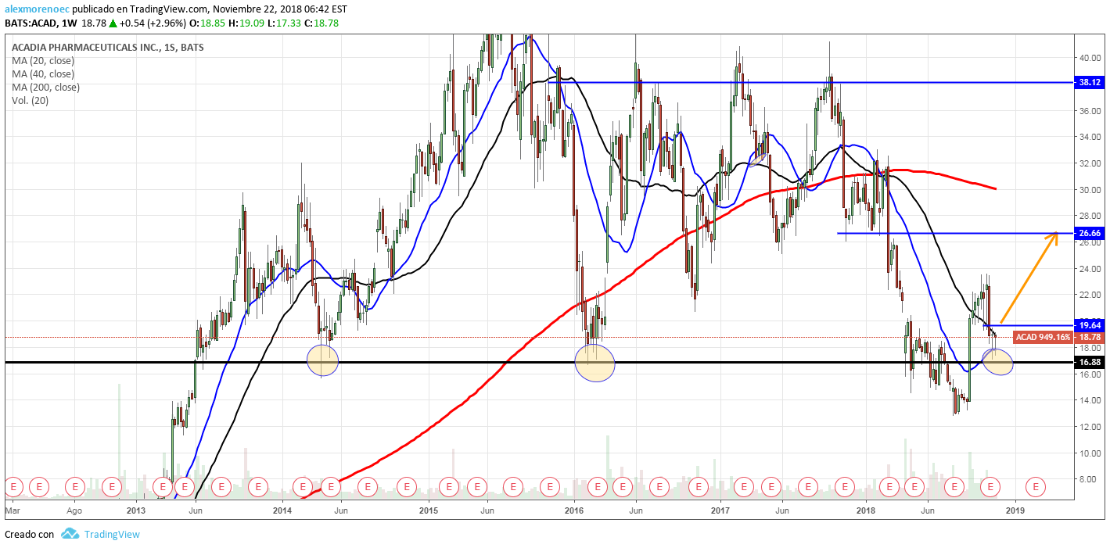Click the black 16.88 price label
This screenshot has height=548, width=1110.
tap(1091, 362)
